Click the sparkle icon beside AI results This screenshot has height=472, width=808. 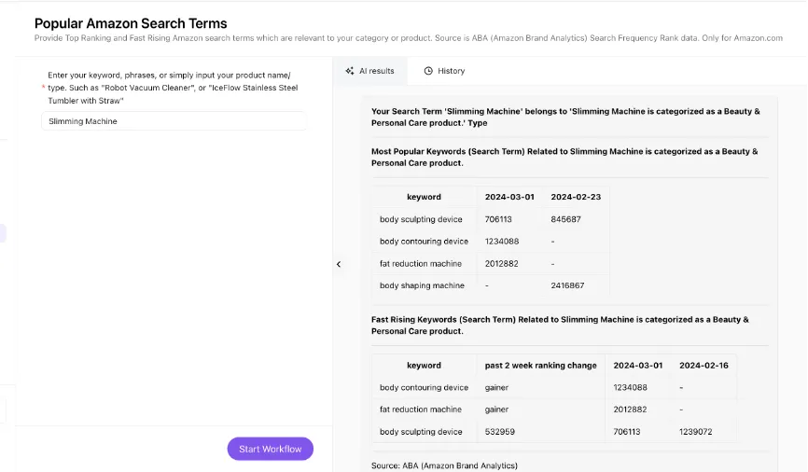tap(350, 71)
